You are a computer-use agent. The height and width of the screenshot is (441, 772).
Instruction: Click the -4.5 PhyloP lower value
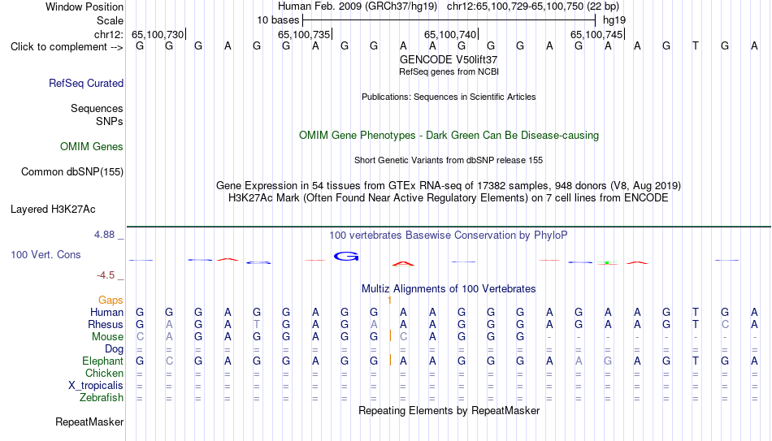tap(106, 275)
